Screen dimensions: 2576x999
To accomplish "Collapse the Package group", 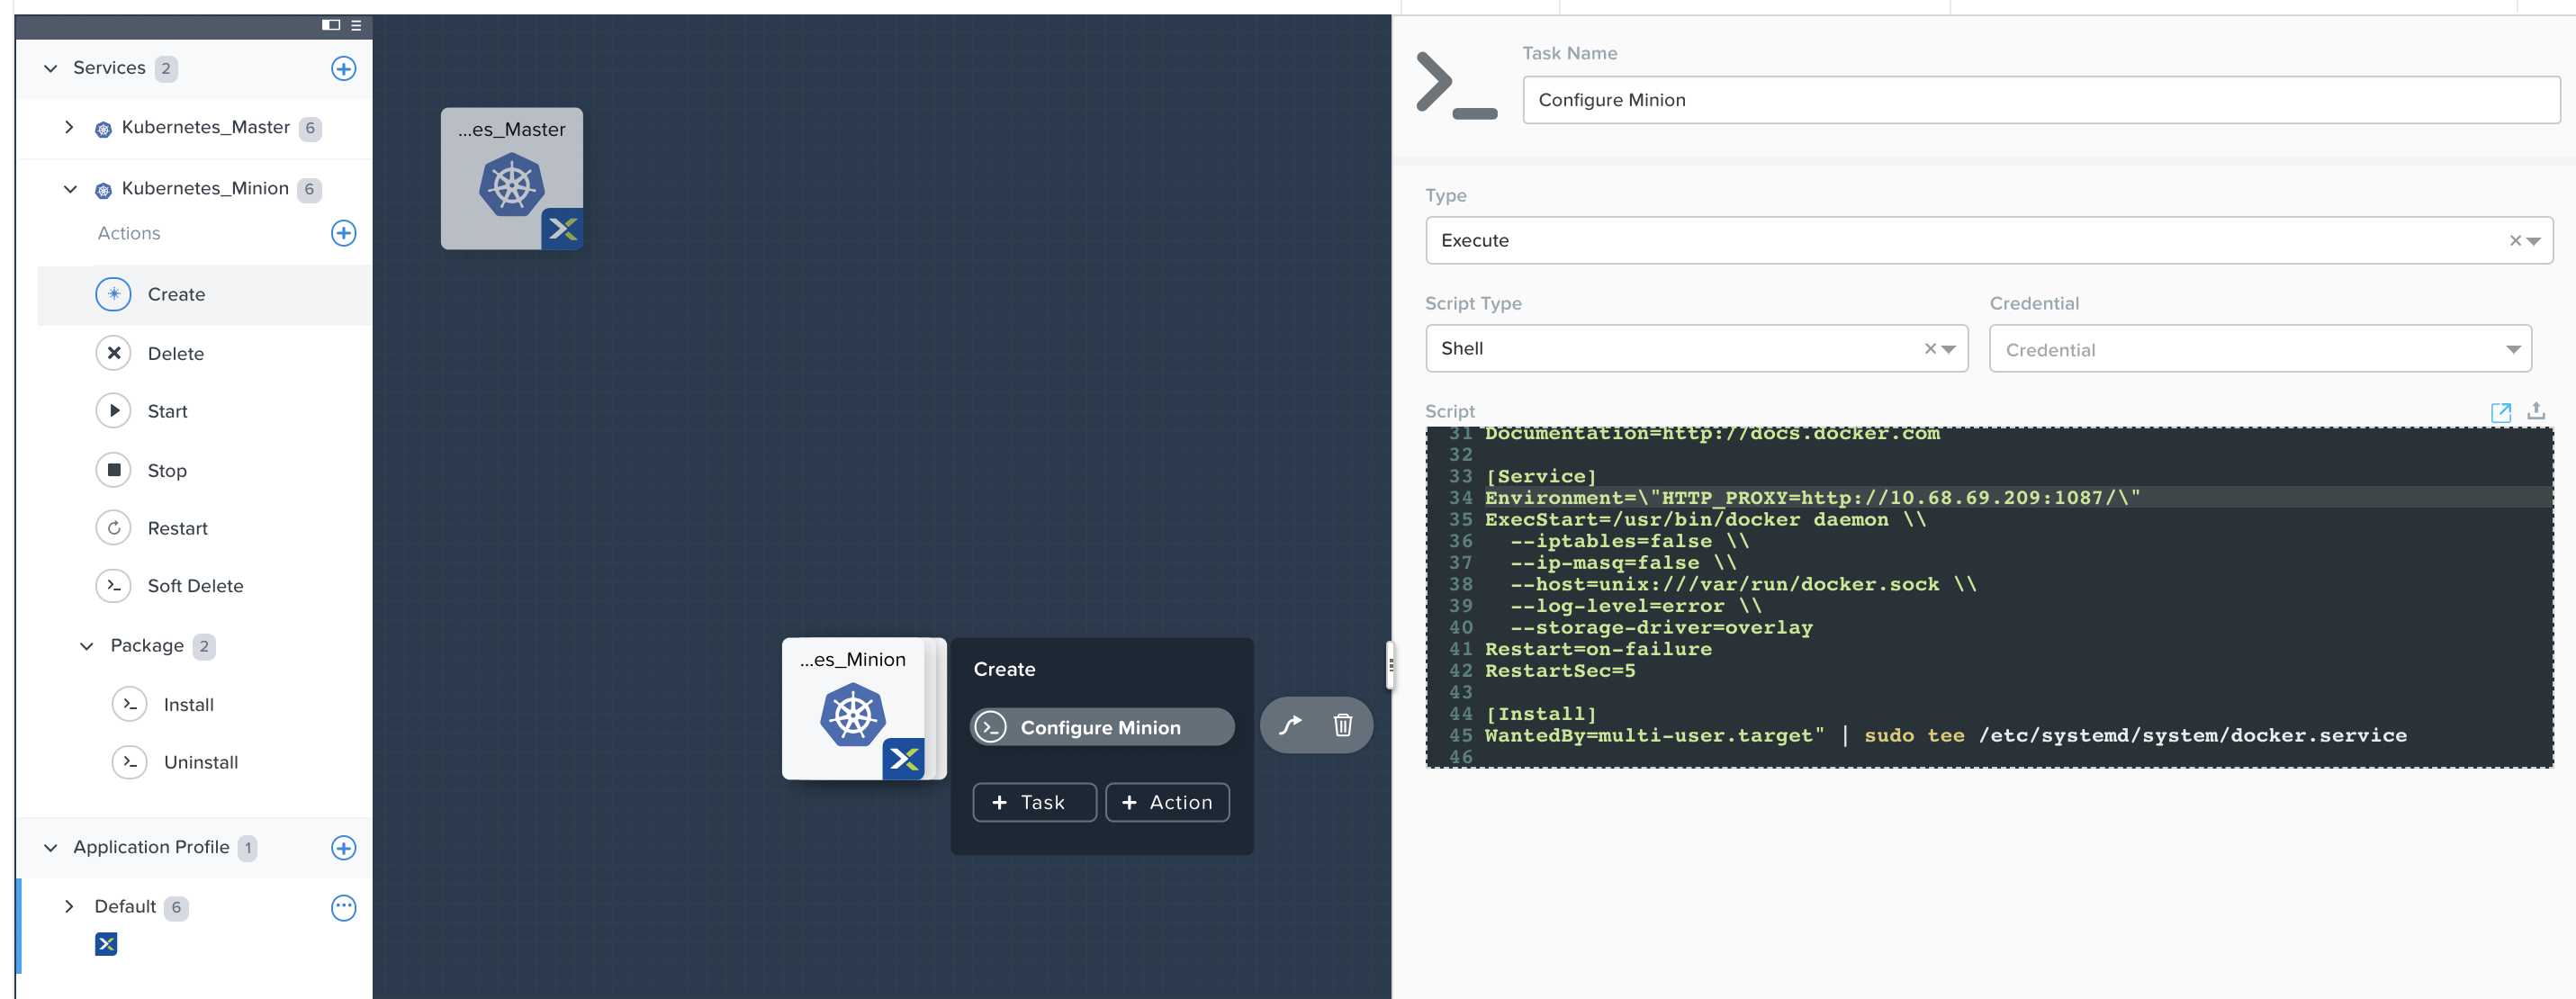I will 87,646.
